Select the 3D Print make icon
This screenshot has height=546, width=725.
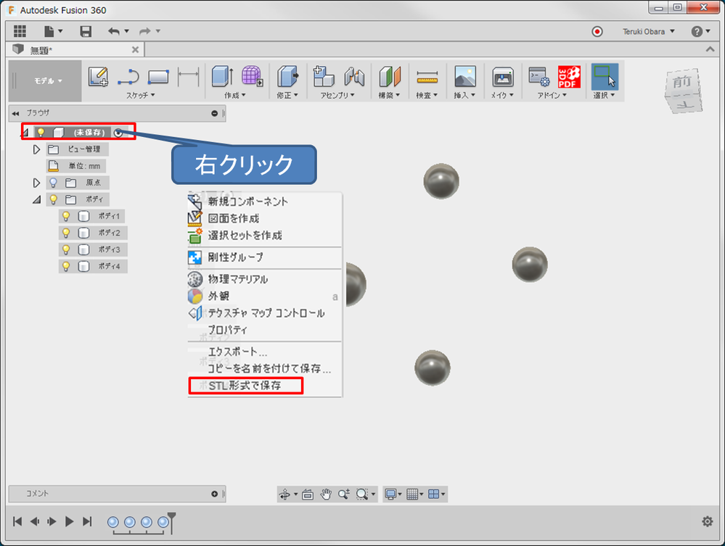(503, 77)
